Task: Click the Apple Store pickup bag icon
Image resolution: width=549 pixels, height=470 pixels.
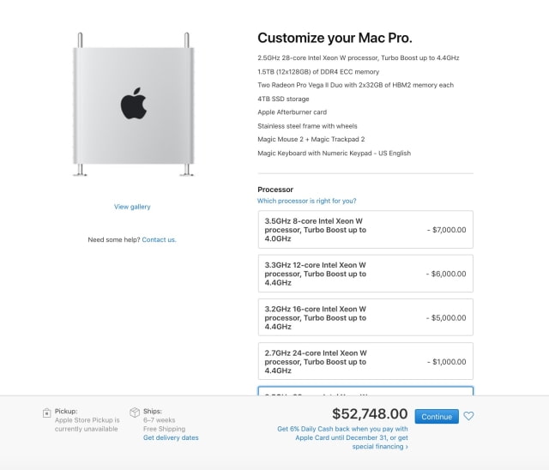Action: click(46, 413)
